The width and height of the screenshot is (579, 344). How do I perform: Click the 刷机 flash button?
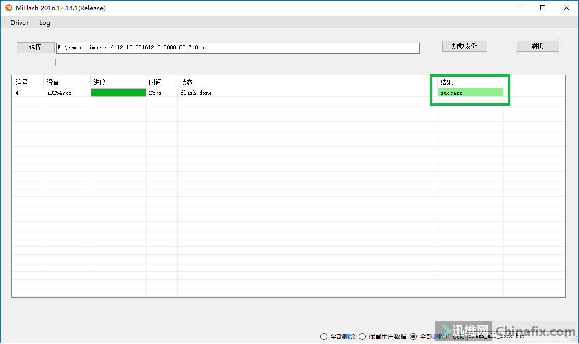(537, 46)
